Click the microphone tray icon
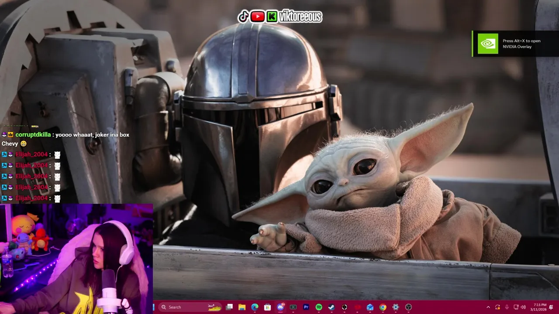Image resolution: width=559 pixels, height=314 pixels. point(507,307)
